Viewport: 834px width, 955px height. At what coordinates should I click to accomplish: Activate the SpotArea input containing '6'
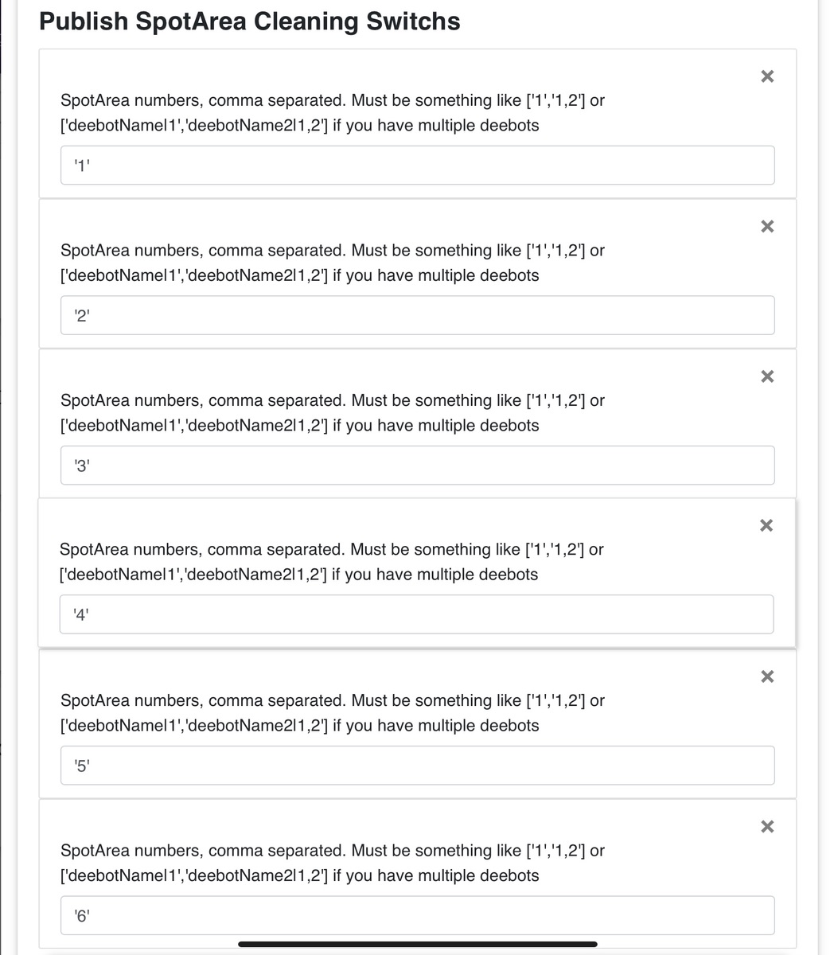[417, 915]
